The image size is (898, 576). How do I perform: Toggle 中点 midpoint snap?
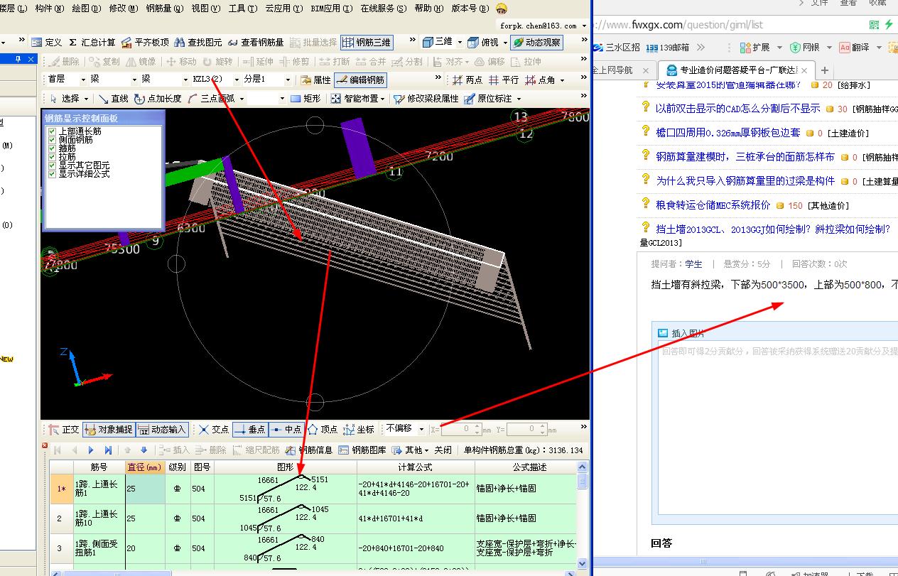point(286,429)
